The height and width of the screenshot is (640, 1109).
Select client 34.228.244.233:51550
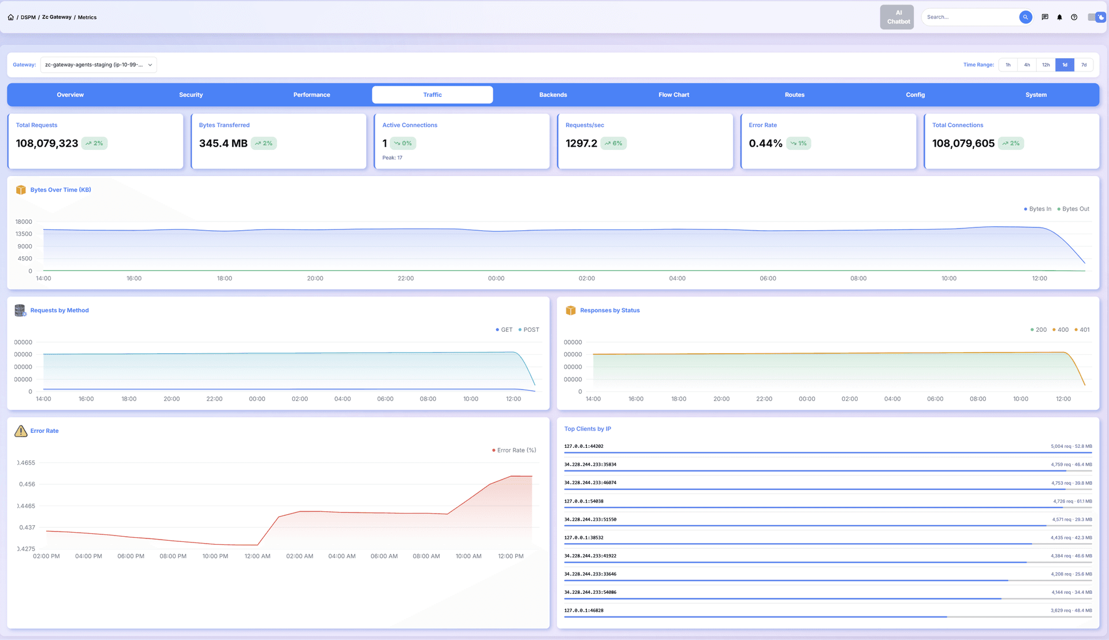(x=590, y=519)
